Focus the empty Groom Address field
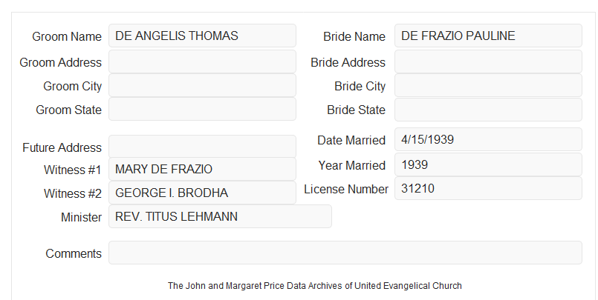The image size is (598, 300). 202,61
